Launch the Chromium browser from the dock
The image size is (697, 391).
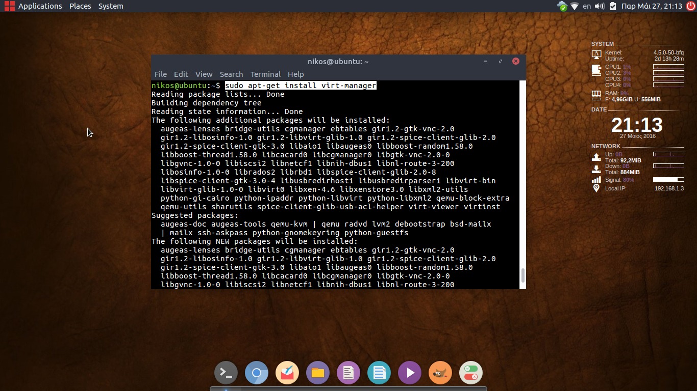pos(257,373)
